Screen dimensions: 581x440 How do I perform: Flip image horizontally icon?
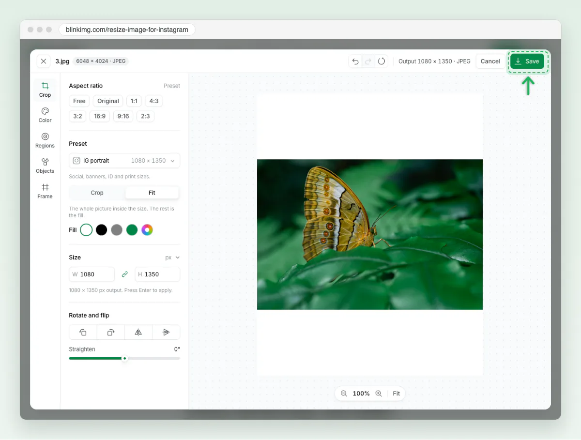[x=138, y=332]
